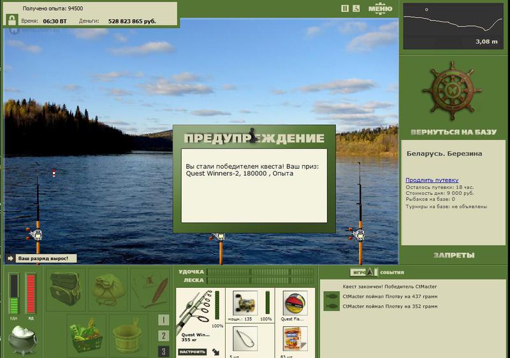This screenshot has height=358, width=510.
Task: Expand the rod setup arrow icon
Action: pos(215,352)
